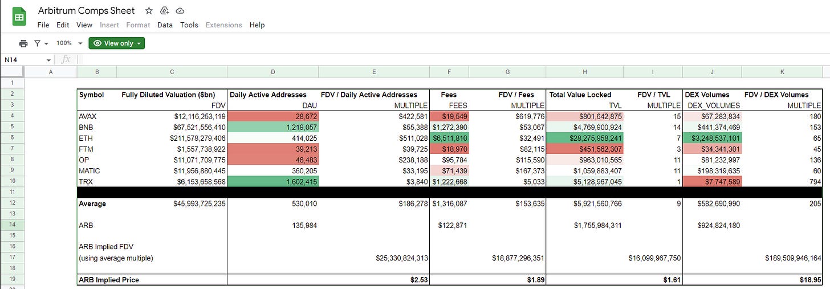Select column K header
Viewport: 830px width, 289px height.
[x=783, y=72]
